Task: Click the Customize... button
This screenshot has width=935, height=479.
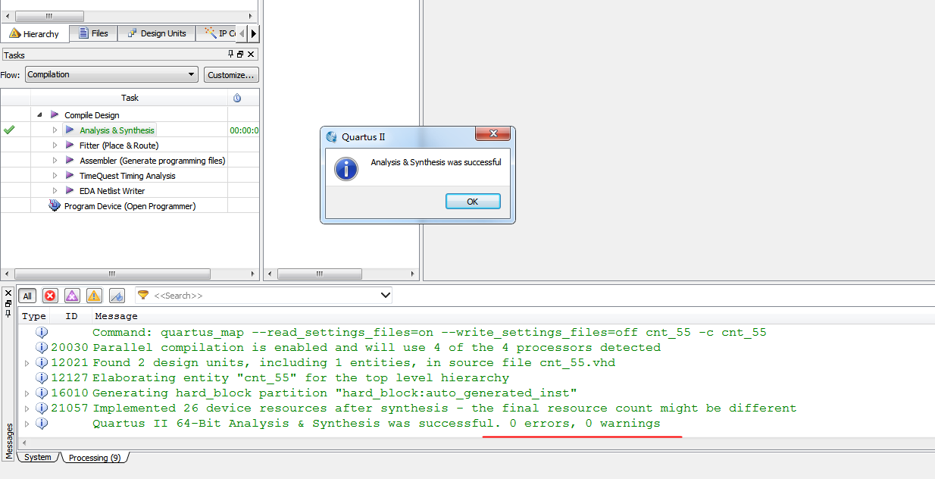Action: point(231,74)
